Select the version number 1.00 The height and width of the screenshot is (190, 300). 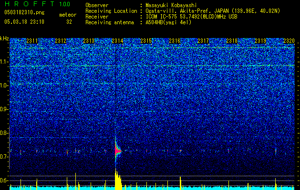[64, 4]
